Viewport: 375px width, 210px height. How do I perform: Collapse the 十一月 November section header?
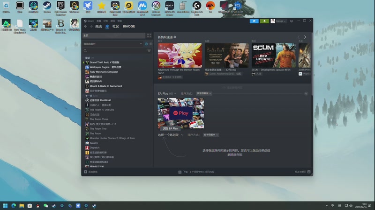tap(90, 96)
